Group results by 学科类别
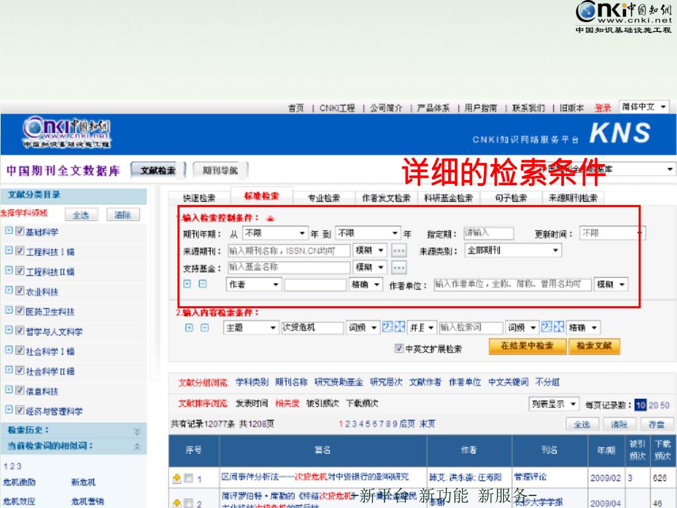This screenshot has width=677, height=508. coord(252,382)
